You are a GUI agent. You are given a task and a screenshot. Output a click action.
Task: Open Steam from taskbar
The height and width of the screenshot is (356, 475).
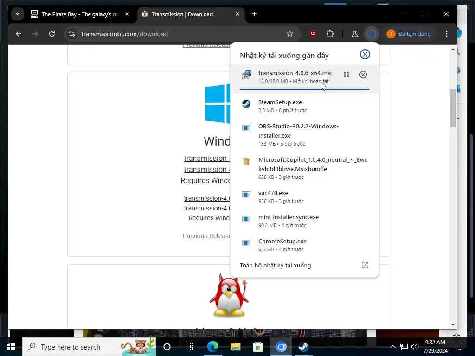tap(303, 347)
